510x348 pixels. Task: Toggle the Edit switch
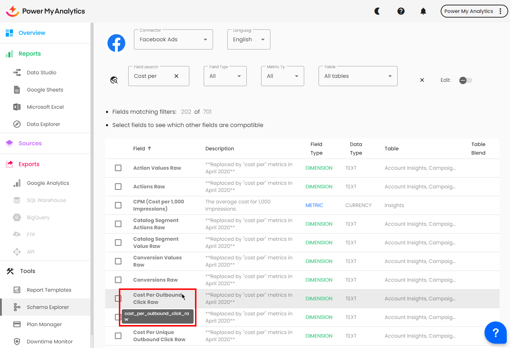point(465,80)
